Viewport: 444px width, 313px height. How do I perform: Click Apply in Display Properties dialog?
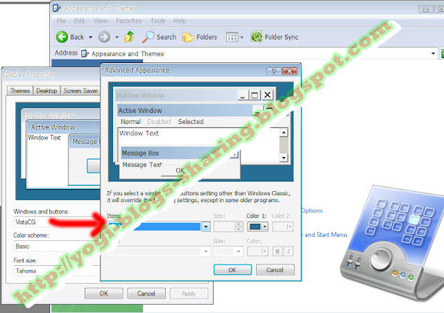tap(189, 293)
